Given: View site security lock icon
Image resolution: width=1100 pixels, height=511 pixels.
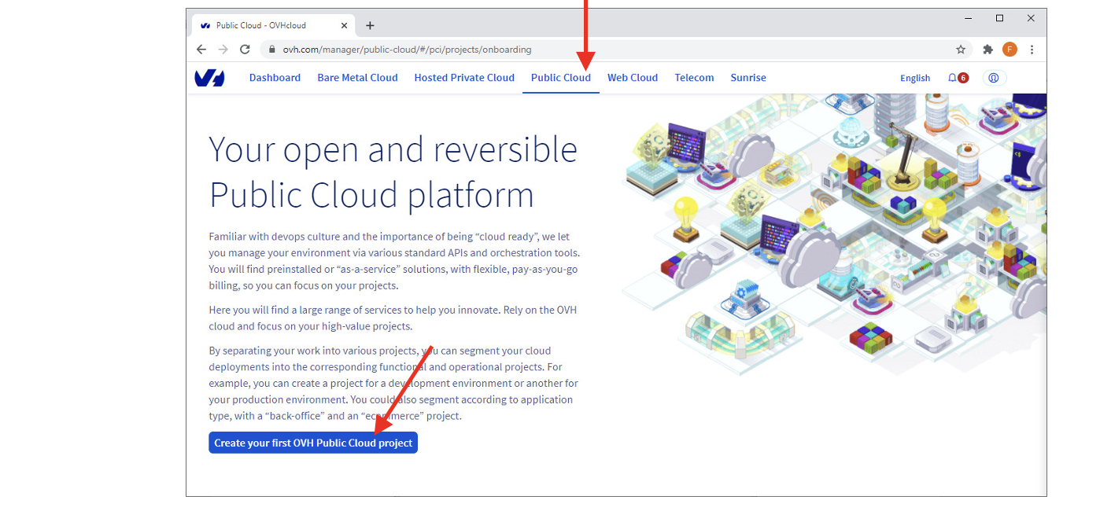Looking at the screenshot, I should (272, 50).
